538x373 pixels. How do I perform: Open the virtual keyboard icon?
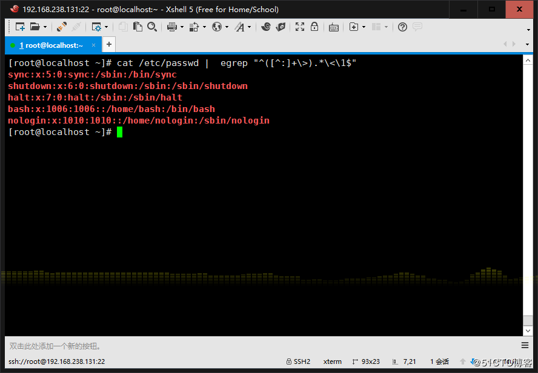[x=333, y=27]
